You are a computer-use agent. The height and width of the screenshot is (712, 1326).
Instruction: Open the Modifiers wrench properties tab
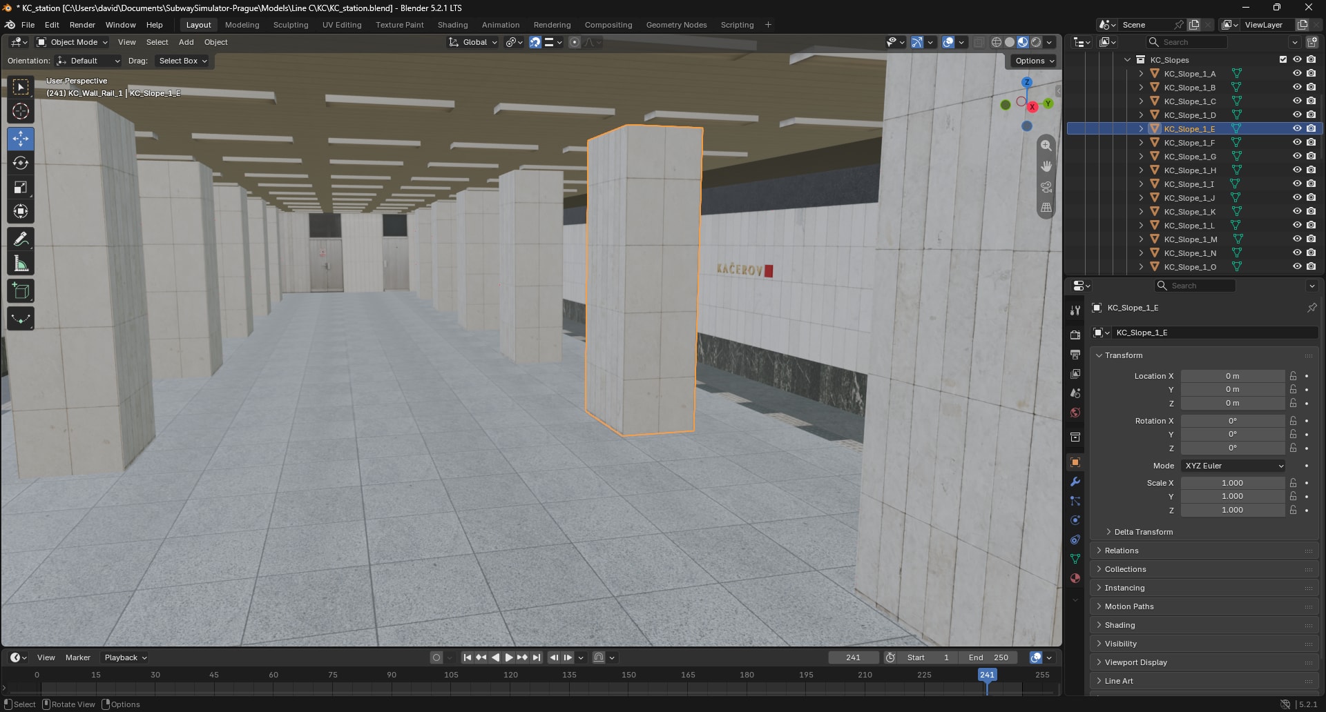(x=1075, y=482)
